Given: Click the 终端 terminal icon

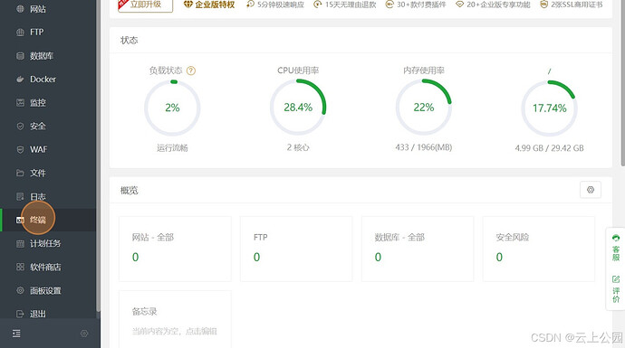Looking at the screenshot, I should click(x=20, y=220).
